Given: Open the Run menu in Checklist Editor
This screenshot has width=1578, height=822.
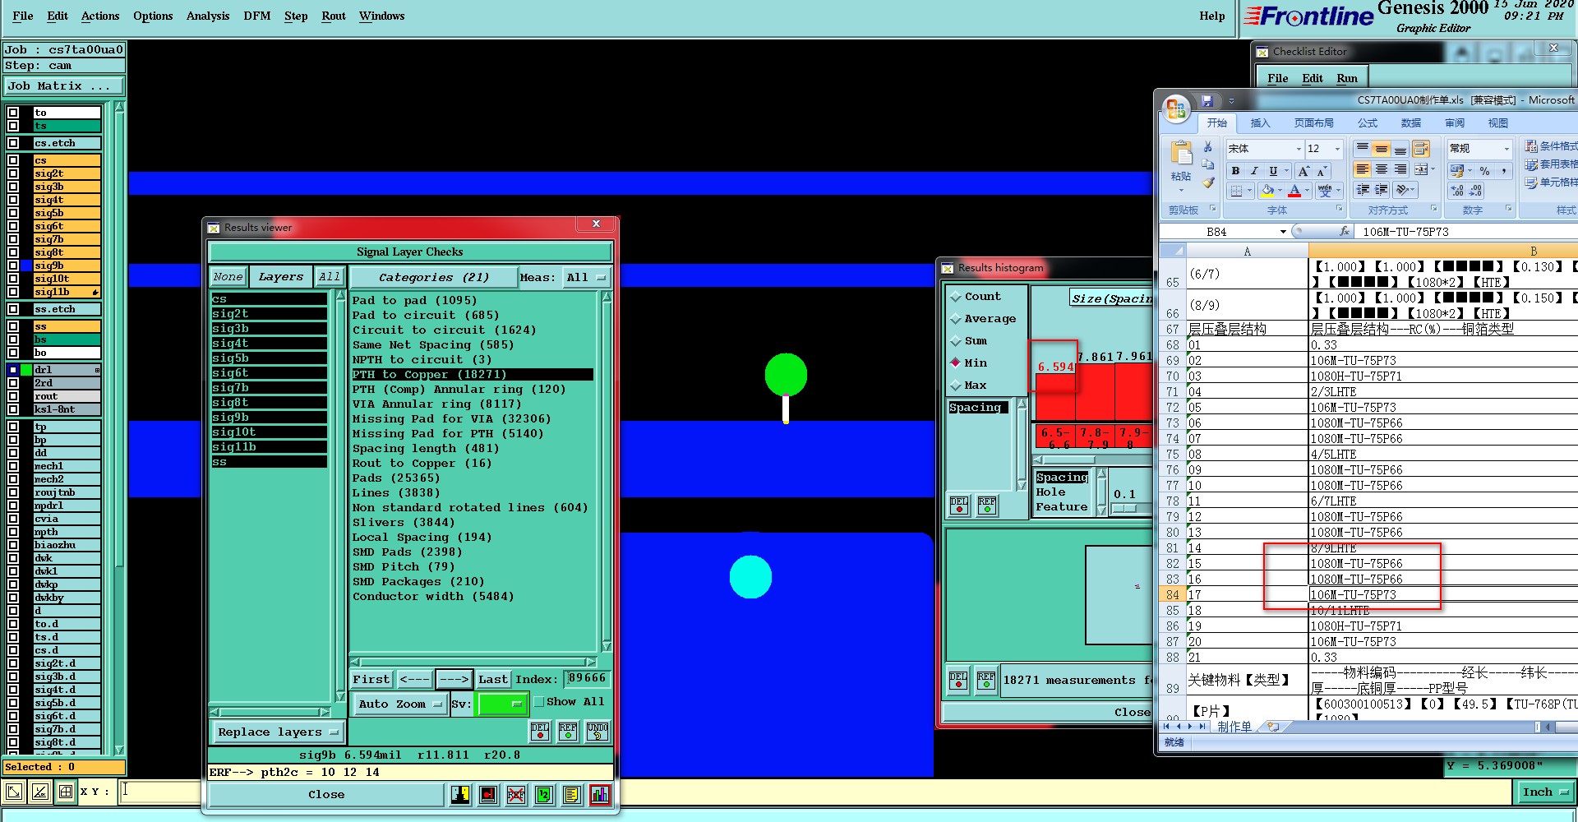Looking at the screenshot, I should point(1347,78).
